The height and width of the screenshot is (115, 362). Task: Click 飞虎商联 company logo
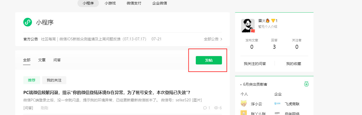click(277, 104)
